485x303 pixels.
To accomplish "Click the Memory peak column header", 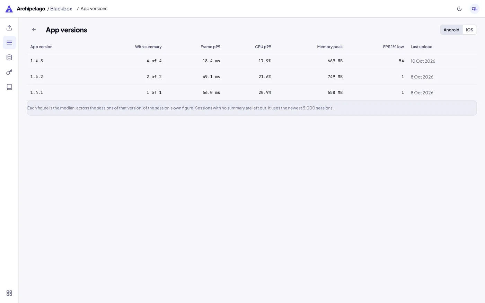I will pyautogui.click(x=330, y=47).
